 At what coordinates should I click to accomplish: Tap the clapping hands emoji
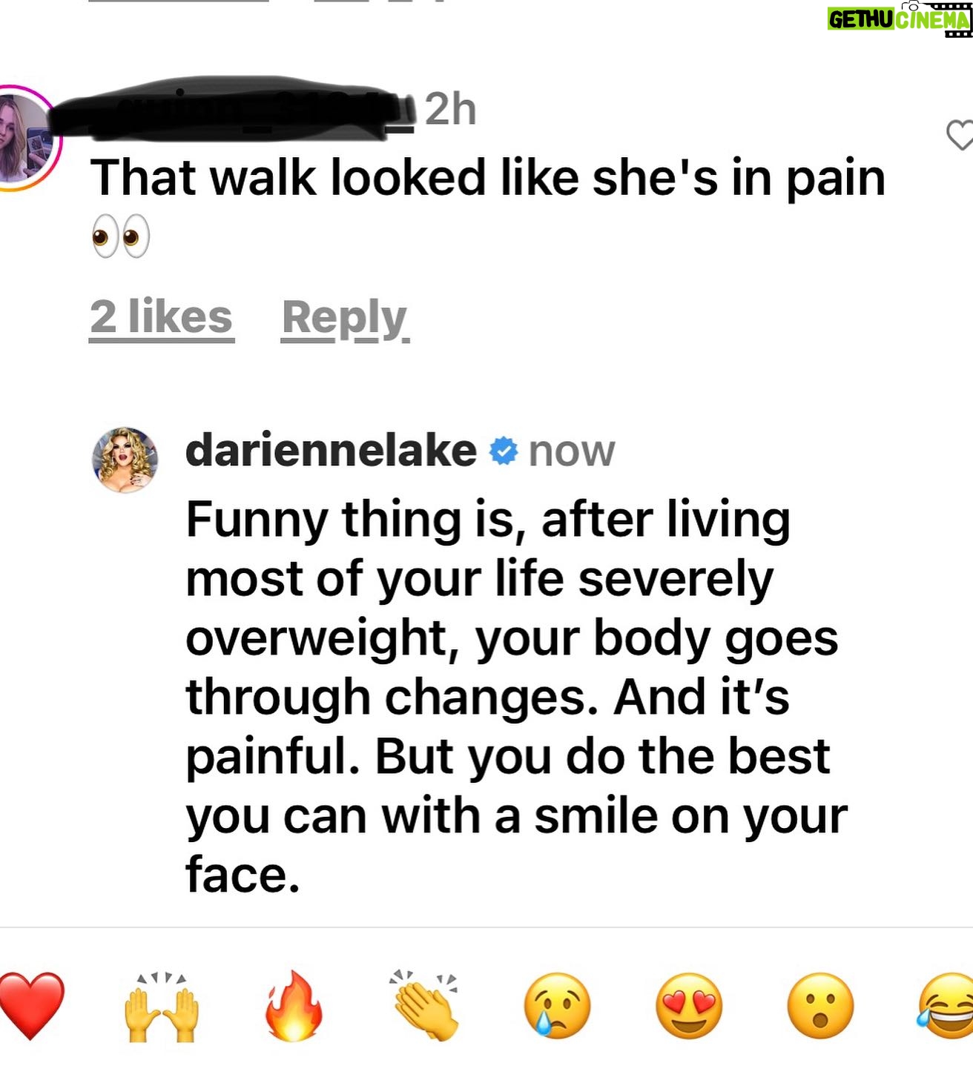(425, 1006)
